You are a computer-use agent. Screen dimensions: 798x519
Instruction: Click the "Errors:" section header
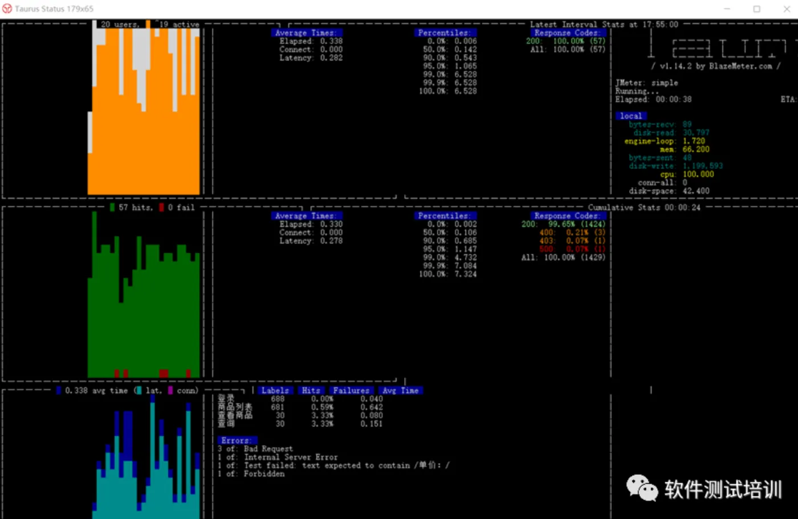coord(236,440)
